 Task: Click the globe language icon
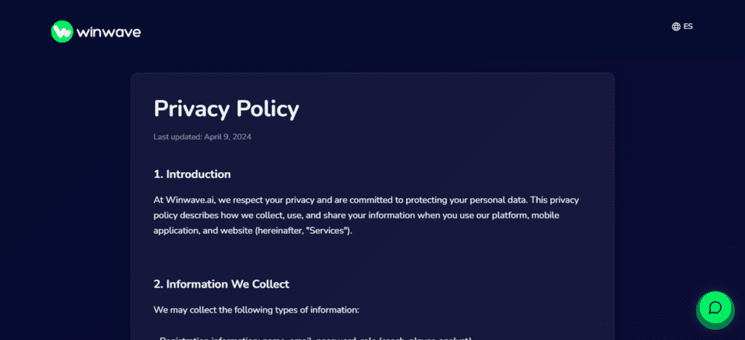676,27
